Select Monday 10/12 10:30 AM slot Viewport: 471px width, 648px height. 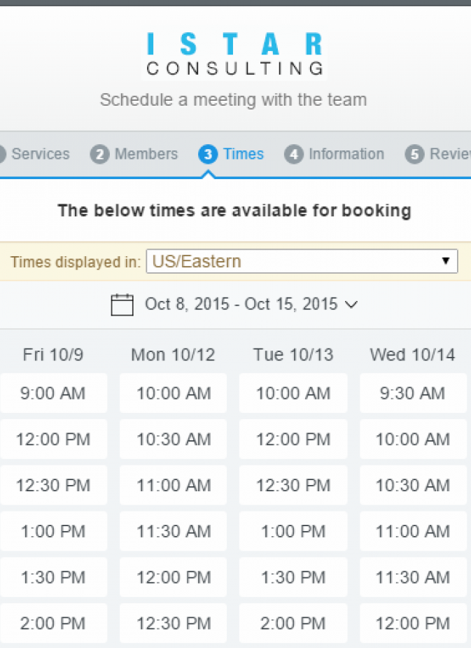click(173, 439)
